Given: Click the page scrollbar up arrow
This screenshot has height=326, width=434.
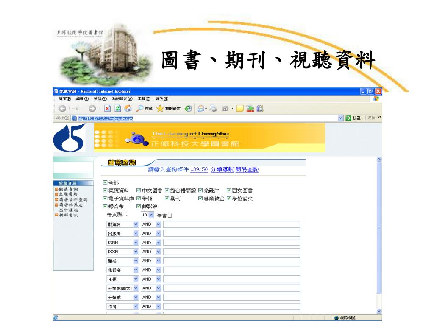Looking at the screenshot, I should click(379, 159).
